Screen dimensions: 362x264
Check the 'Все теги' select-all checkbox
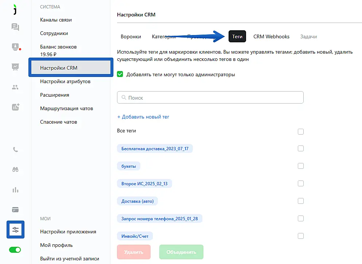click(x=301, y=132)
